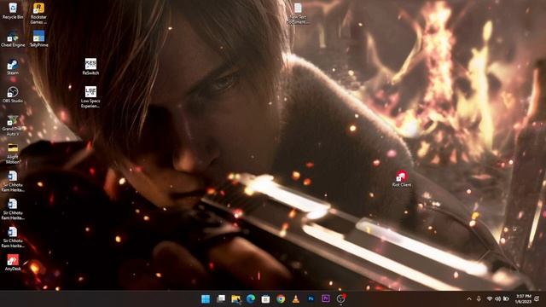The width and height of the screenshot is (546, 307).
Task: Click the volume speaker tray icon
Action: click(x=497, y=299)
